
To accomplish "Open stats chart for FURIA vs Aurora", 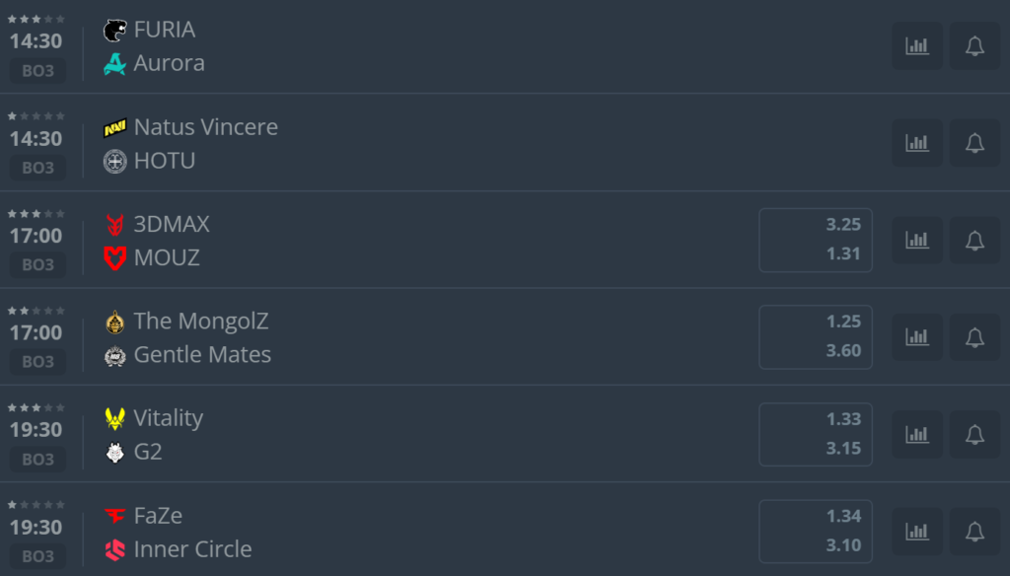I will coord(917,46).
